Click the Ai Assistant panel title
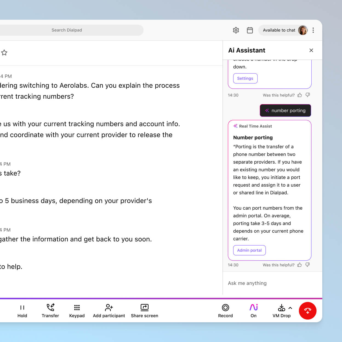342x342 pixels. click(247, 50)
